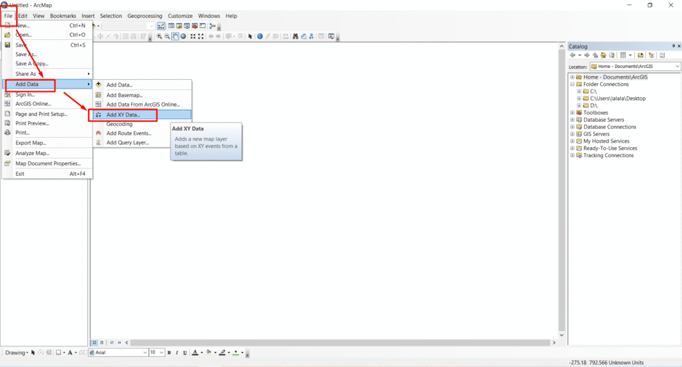Click the Catalog Back arrow
Screen dimensions: 682x367
point(573,55)
